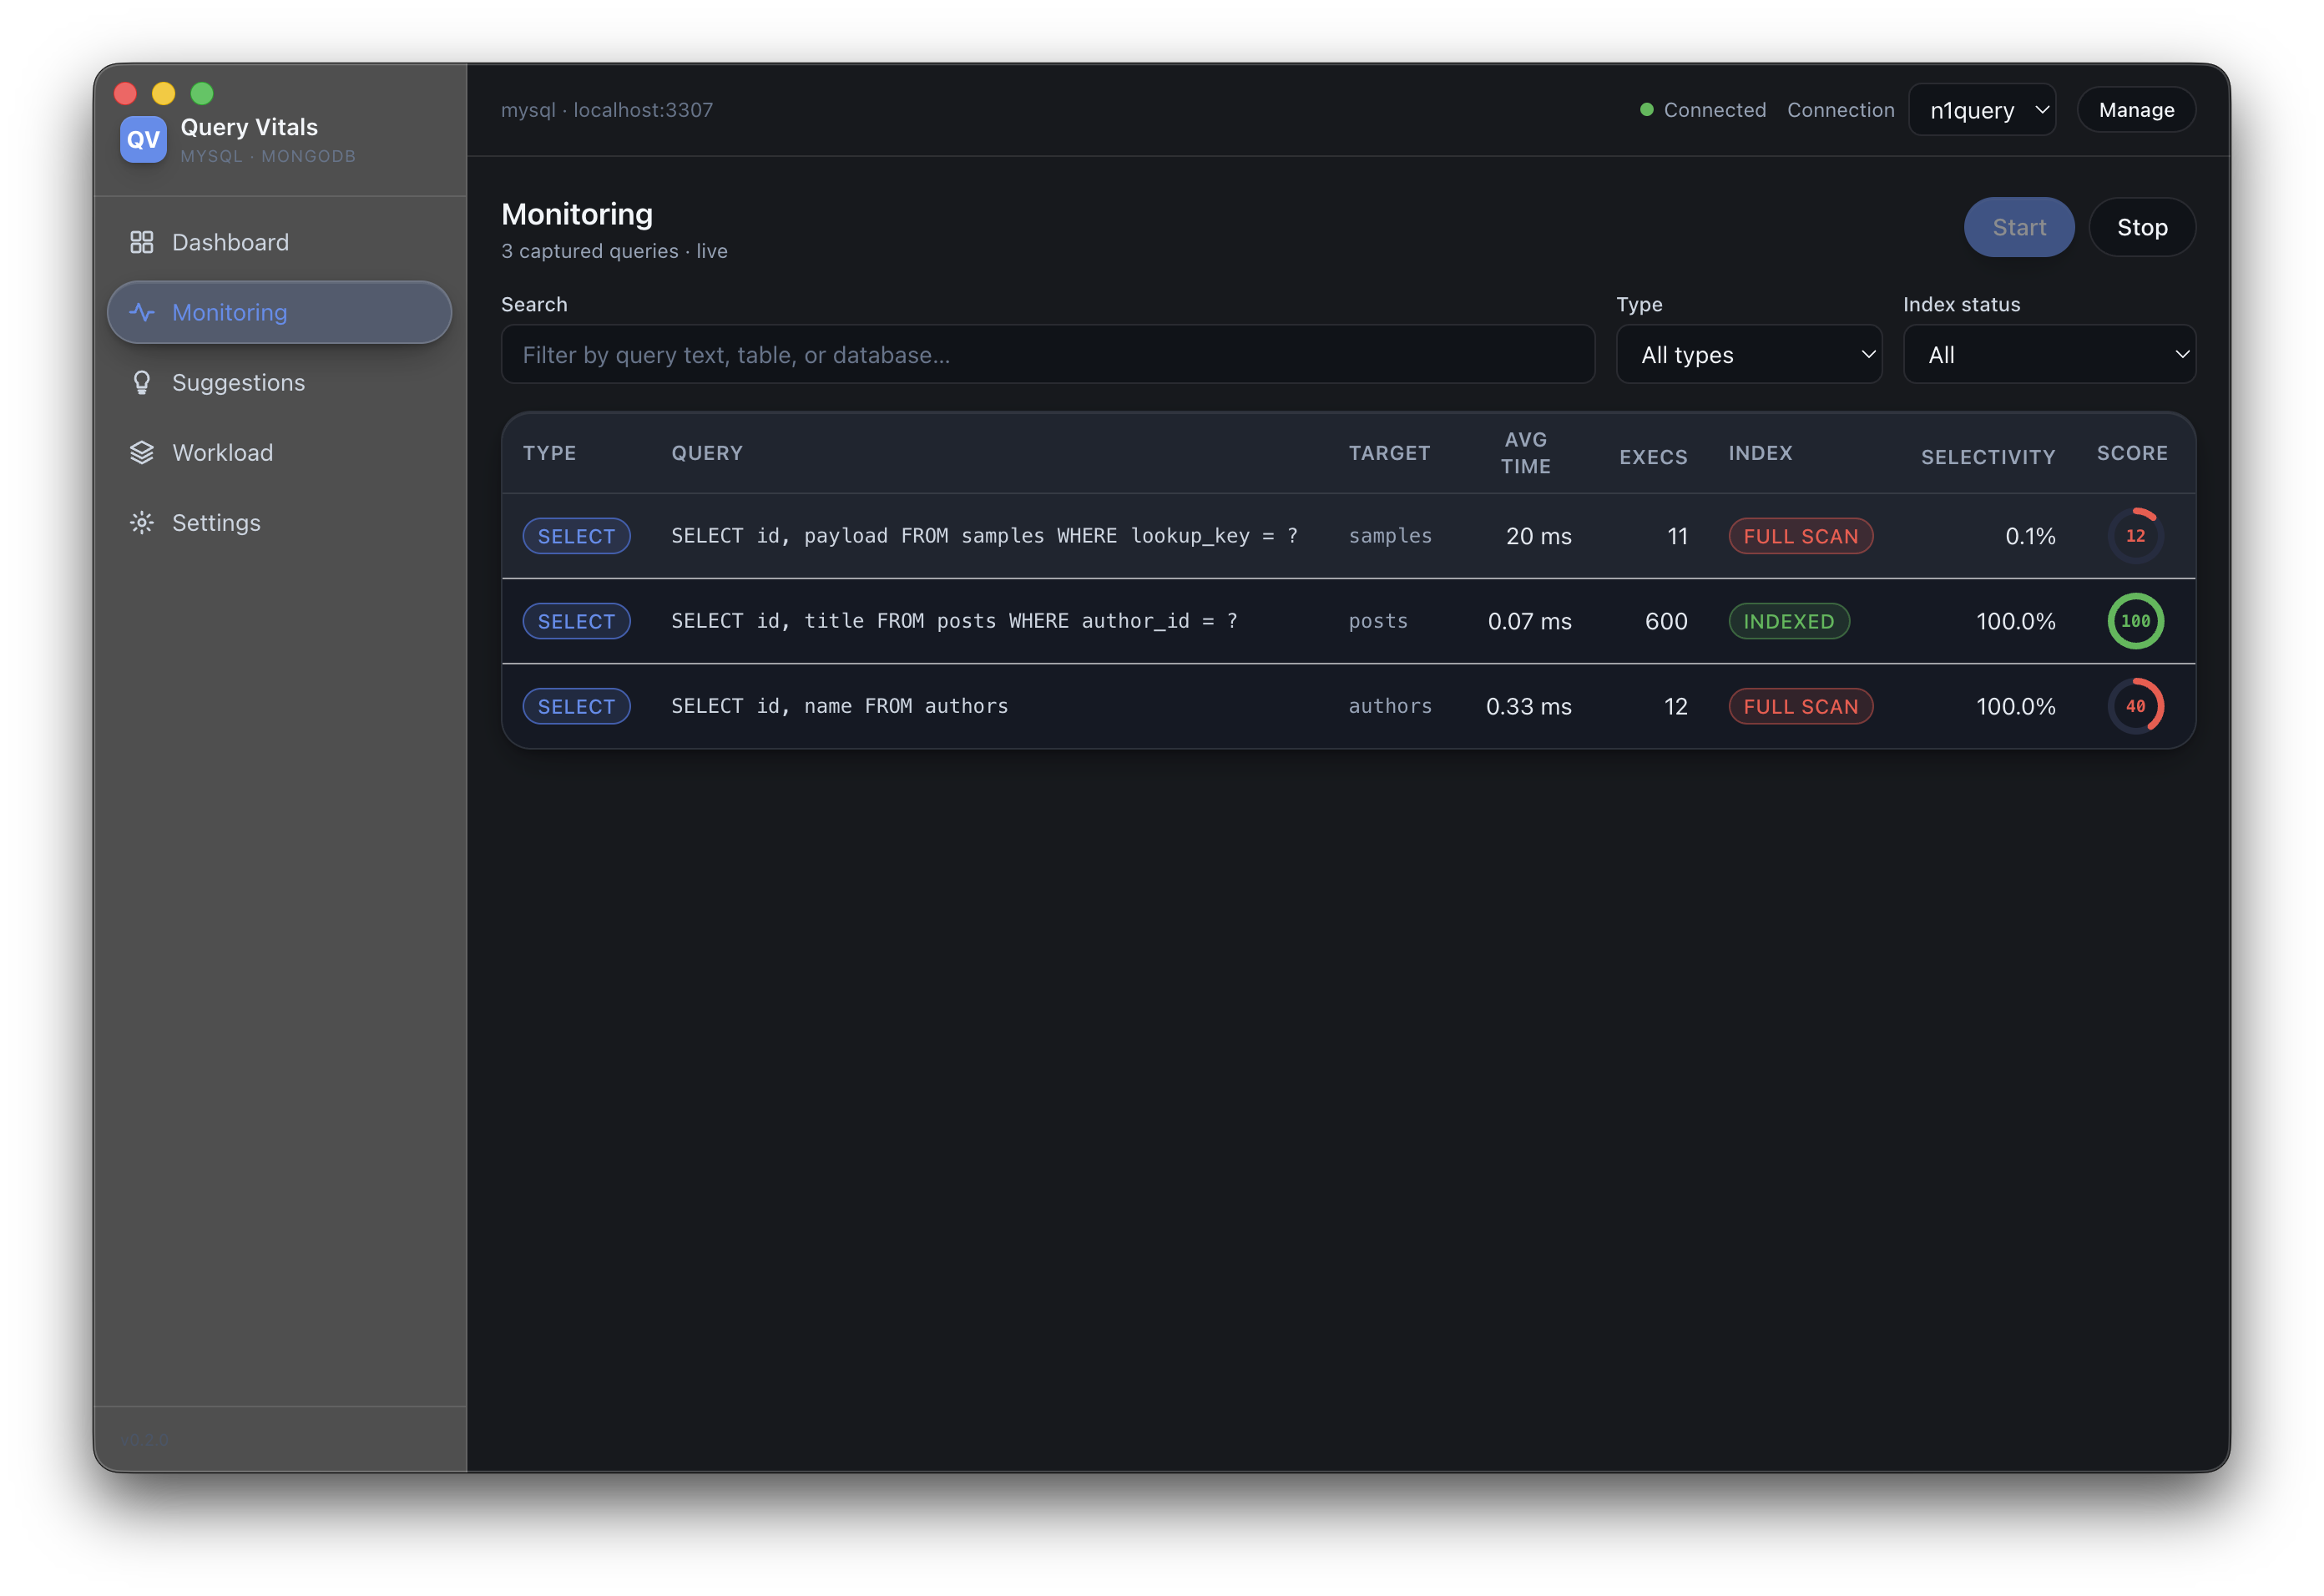Click the 0.07 ms average time value
This screenshot has height=1596, width=2324.
point(1529,621)
